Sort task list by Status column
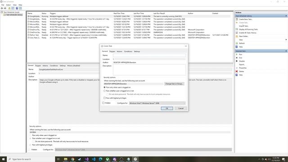288x162 pixels. coord(44,13)
